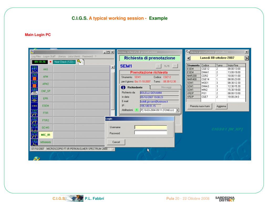Select the AFM2 instrument button
Screen dimensions: 269x202
coord(45,84)
